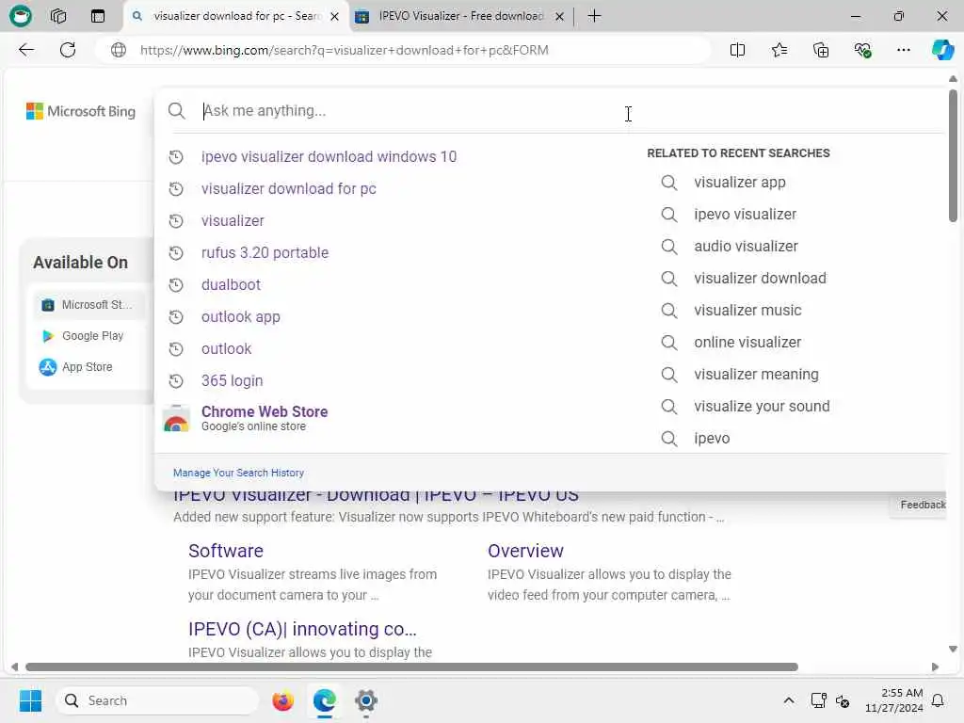
Task: Search related 'visualizer music'
Action: (747, 310)
